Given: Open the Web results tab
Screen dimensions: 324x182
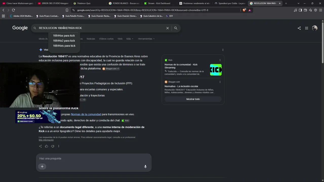Looking at the screenshot, I should 120,39.
